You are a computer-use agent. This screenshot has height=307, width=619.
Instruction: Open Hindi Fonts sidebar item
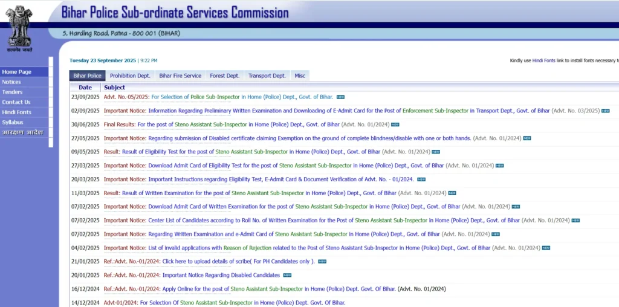click(24, 112)
